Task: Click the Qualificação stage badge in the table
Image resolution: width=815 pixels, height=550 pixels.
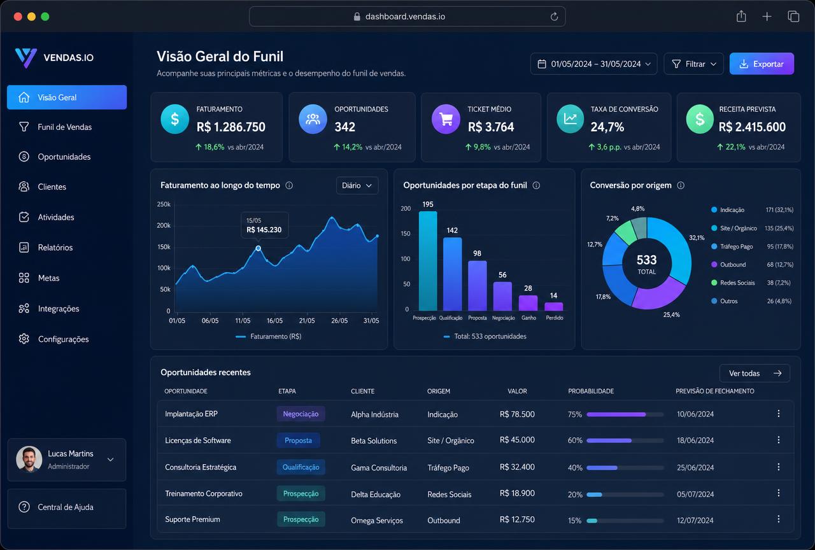Action: coord(301,467)
